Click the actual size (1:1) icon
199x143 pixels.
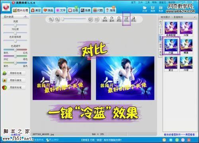click(97, 19)
